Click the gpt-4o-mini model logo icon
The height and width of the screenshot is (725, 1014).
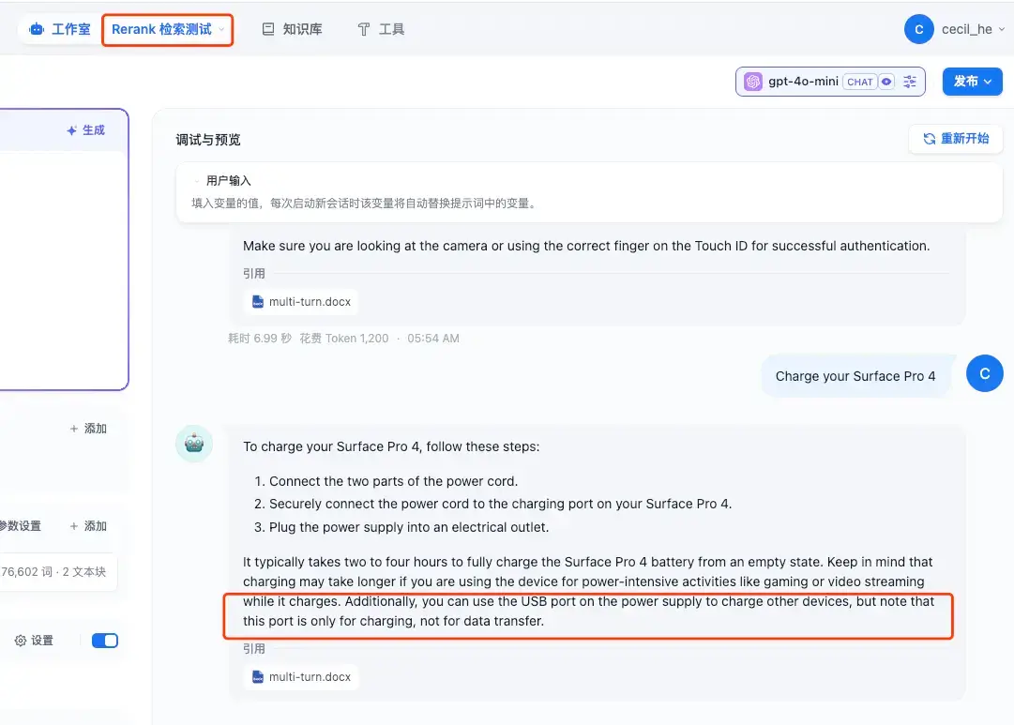pyautogui.click(x=752, y=82)
